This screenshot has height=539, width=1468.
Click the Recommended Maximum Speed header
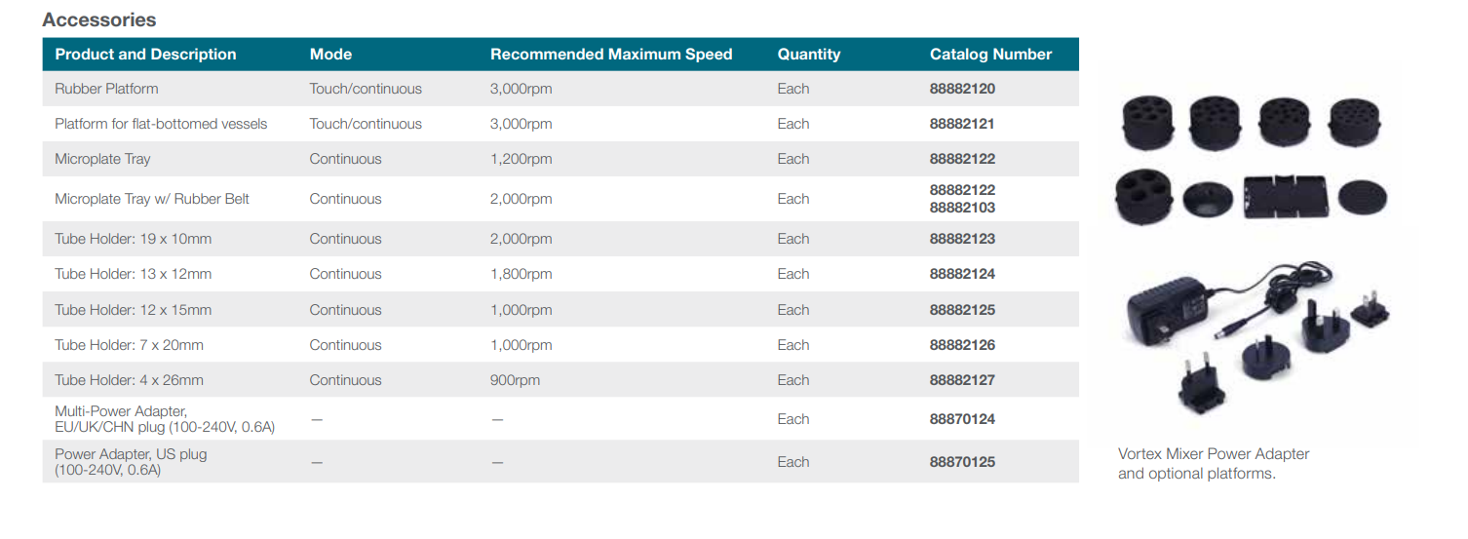click(x=611, y=55)
